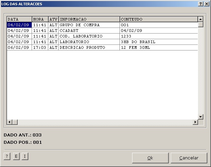The image size is (211, 167).
Task: Click the INFORMACAO column header
Action: pos(89,19)
